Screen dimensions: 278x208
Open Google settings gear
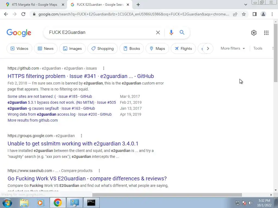tap(254, 33)
